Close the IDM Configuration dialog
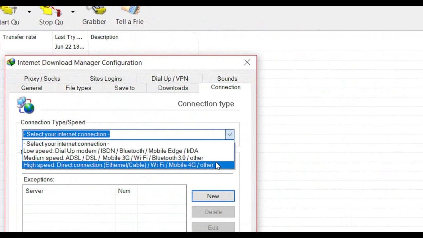 click(247, 62)
